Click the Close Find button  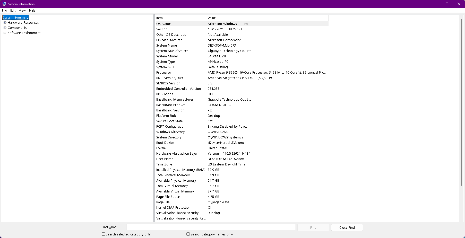[x=347, y=227]
